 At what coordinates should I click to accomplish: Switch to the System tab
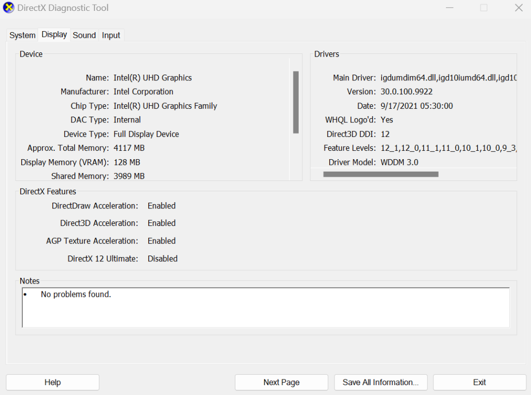click(22, 35)
